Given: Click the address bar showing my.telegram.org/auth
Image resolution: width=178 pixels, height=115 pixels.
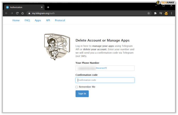Looking at the screenshot, I should pos(89,13).
